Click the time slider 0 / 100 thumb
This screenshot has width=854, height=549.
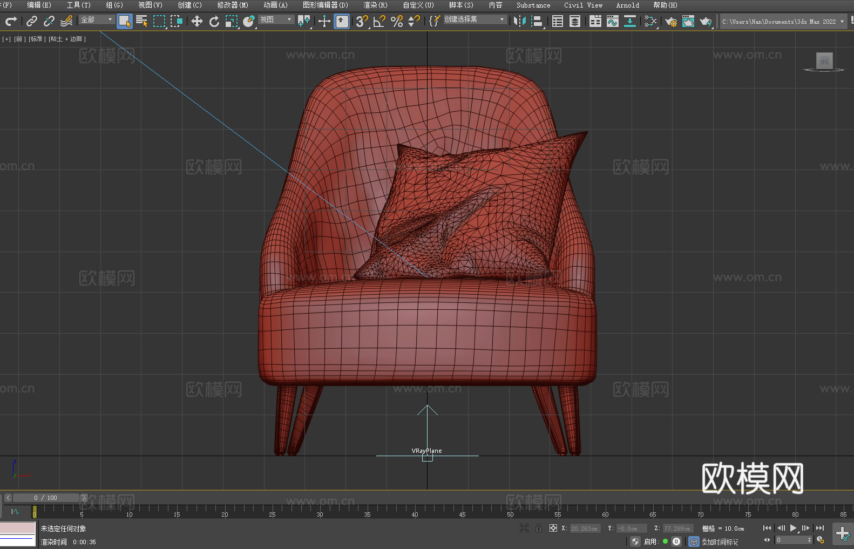46,498
